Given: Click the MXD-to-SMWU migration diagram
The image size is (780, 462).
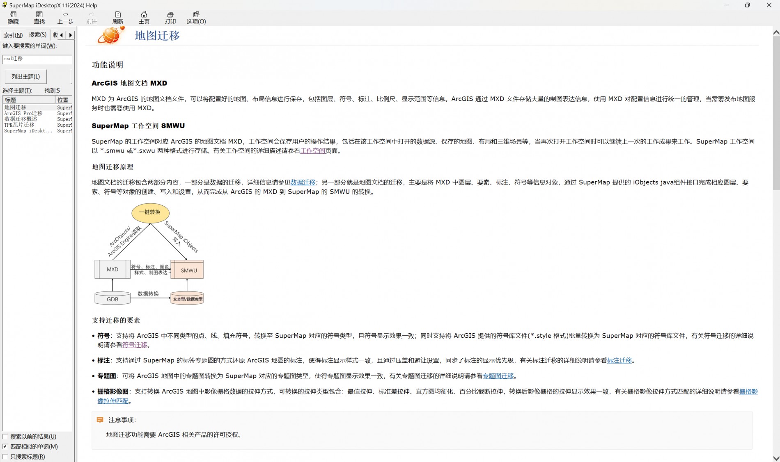Looking at the screenshot, I should tap(149, 254).
